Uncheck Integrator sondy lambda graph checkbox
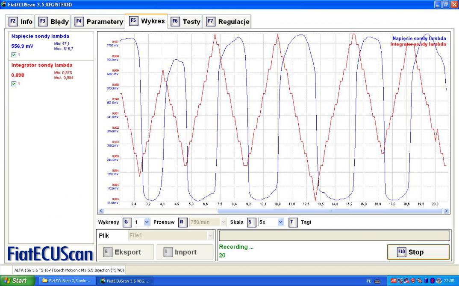 point(14,84)
